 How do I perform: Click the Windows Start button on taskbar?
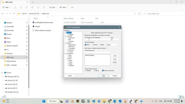[x=44, y=101]
